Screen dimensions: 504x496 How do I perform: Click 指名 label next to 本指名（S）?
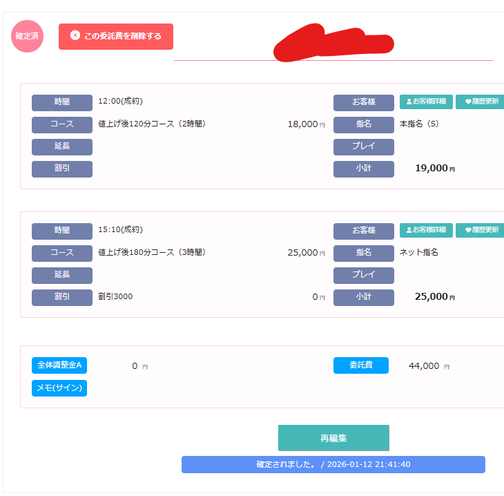click(363, 125)
